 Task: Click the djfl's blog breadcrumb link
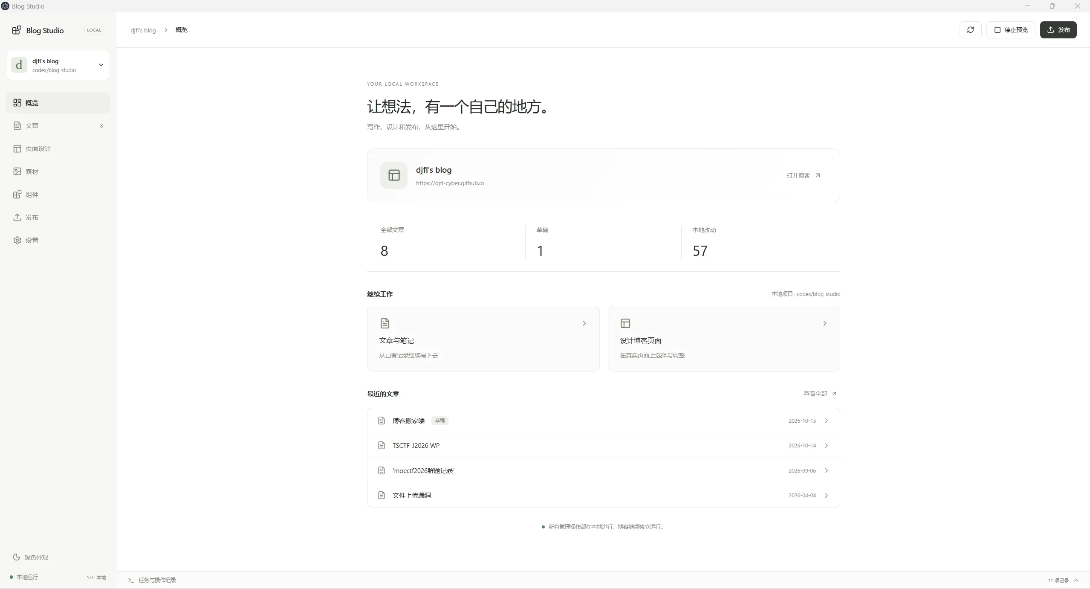coord(143,30)
